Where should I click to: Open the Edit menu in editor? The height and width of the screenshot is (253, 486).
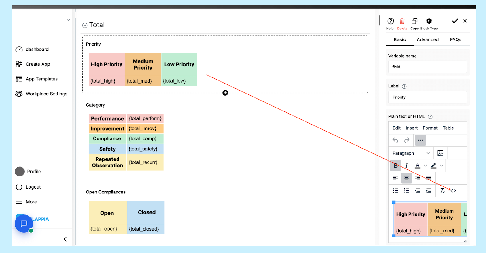tap(396, 128)
